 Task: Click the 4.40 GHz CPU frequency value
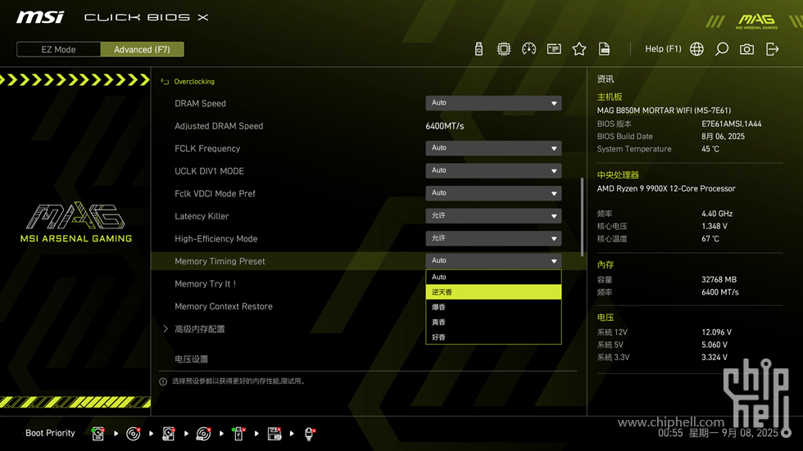pos(717,214)
